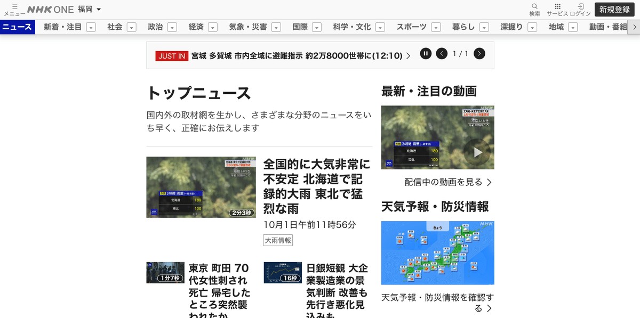Open the 福岡 region dropdown

coord(89,9)
